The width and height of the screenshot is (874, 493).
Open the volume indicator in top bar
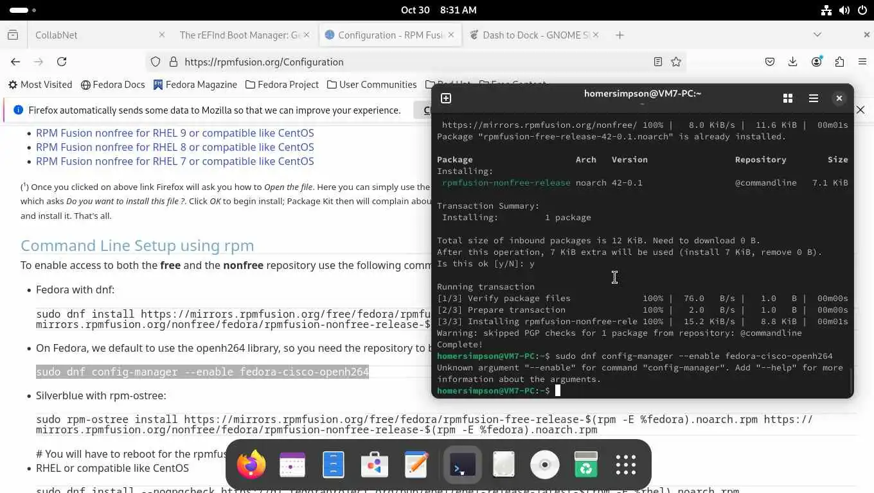coord(844,10)
